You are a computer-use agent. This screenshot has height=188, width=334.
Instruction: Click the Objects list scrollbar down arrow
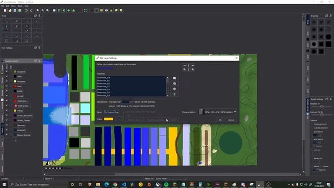click(168, 95)
